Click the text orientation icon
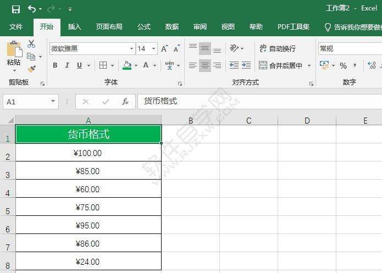This screenshot has height=273, width=382. tap(234, 48)
